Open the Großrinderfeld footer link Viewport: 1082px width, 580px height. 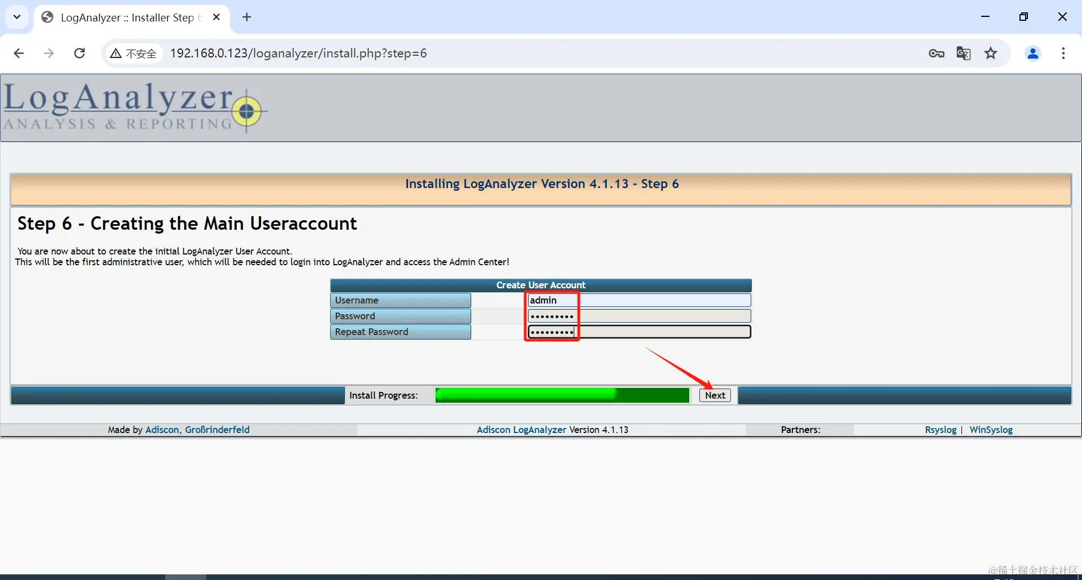(x=217, y=430)
